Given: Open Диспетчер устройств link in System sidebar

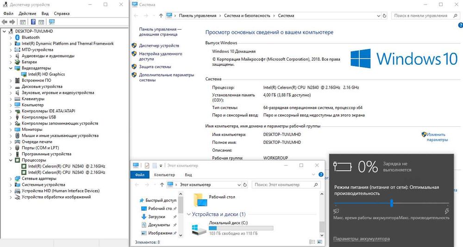Looking at the screenshot, I should click(159, 46).
